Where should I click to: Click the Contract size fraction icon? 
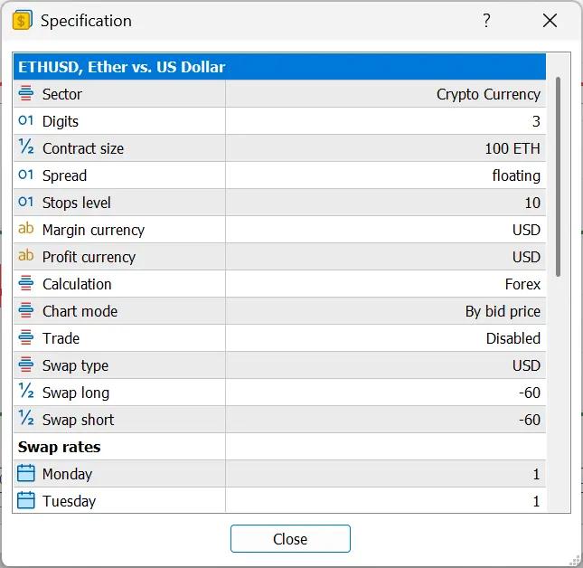coord(26,147)
